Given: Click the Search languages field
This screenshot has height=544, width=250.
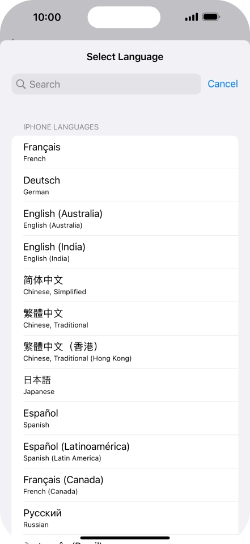Looking at the screenshot, I should tap(107, 84).
